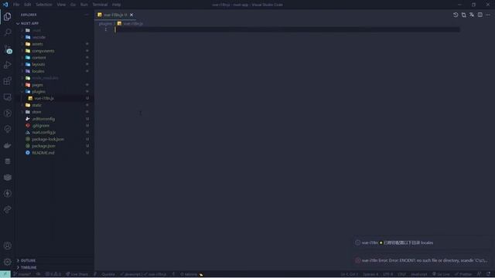The image size is (495, 278).
Task: Click line 1 in the editor
Action: [x=287, y=29]
